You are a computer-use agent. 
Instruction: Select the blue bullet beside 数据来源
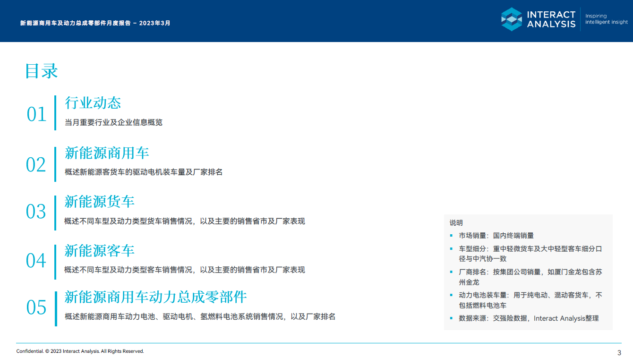452,318
